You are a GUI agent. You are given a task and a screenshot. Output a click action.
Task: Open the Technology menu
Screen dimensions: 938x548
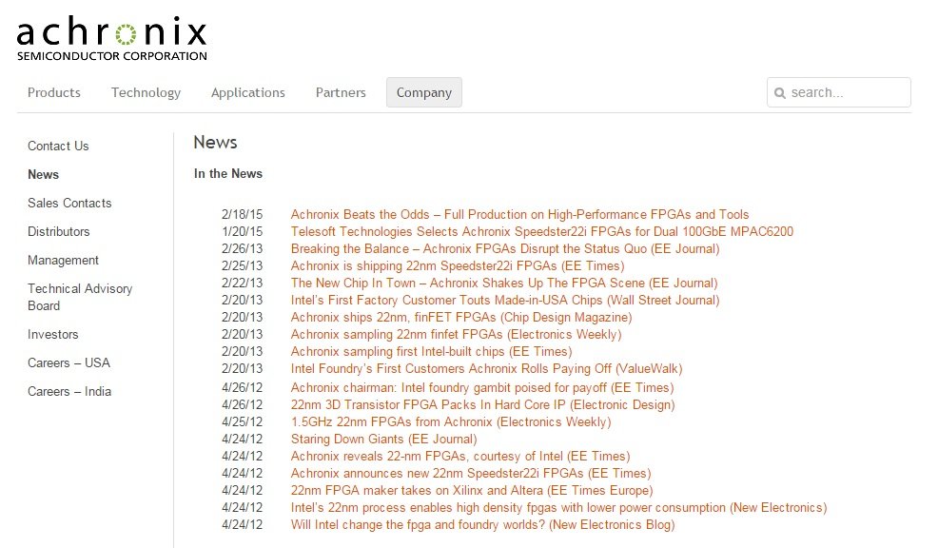pos(146,92)
